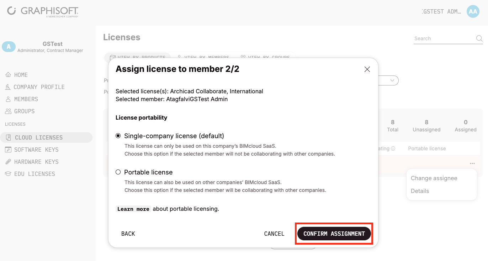Click the EDU Licenses graduation cap icon
This screenshot has height=261, width=488.
(8, 174)
